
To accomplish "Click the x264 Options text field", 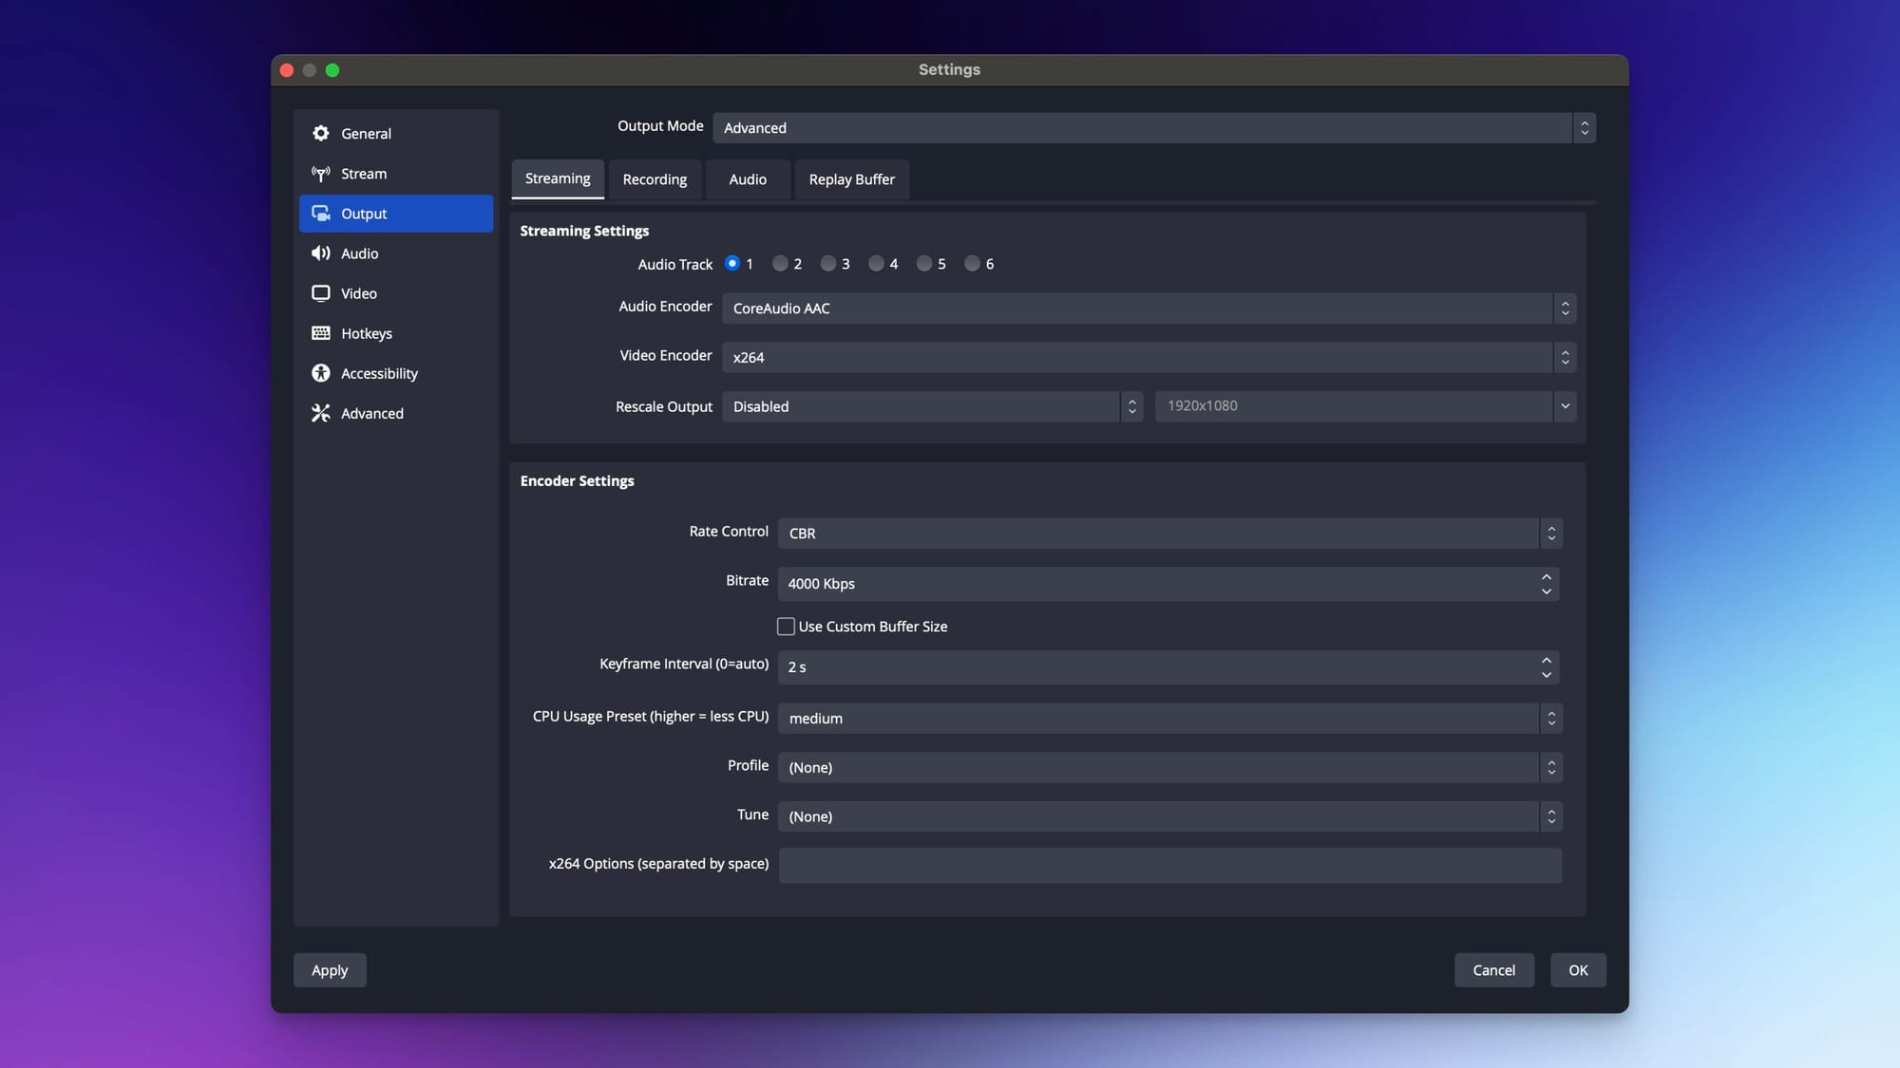I will (1168, 865).
